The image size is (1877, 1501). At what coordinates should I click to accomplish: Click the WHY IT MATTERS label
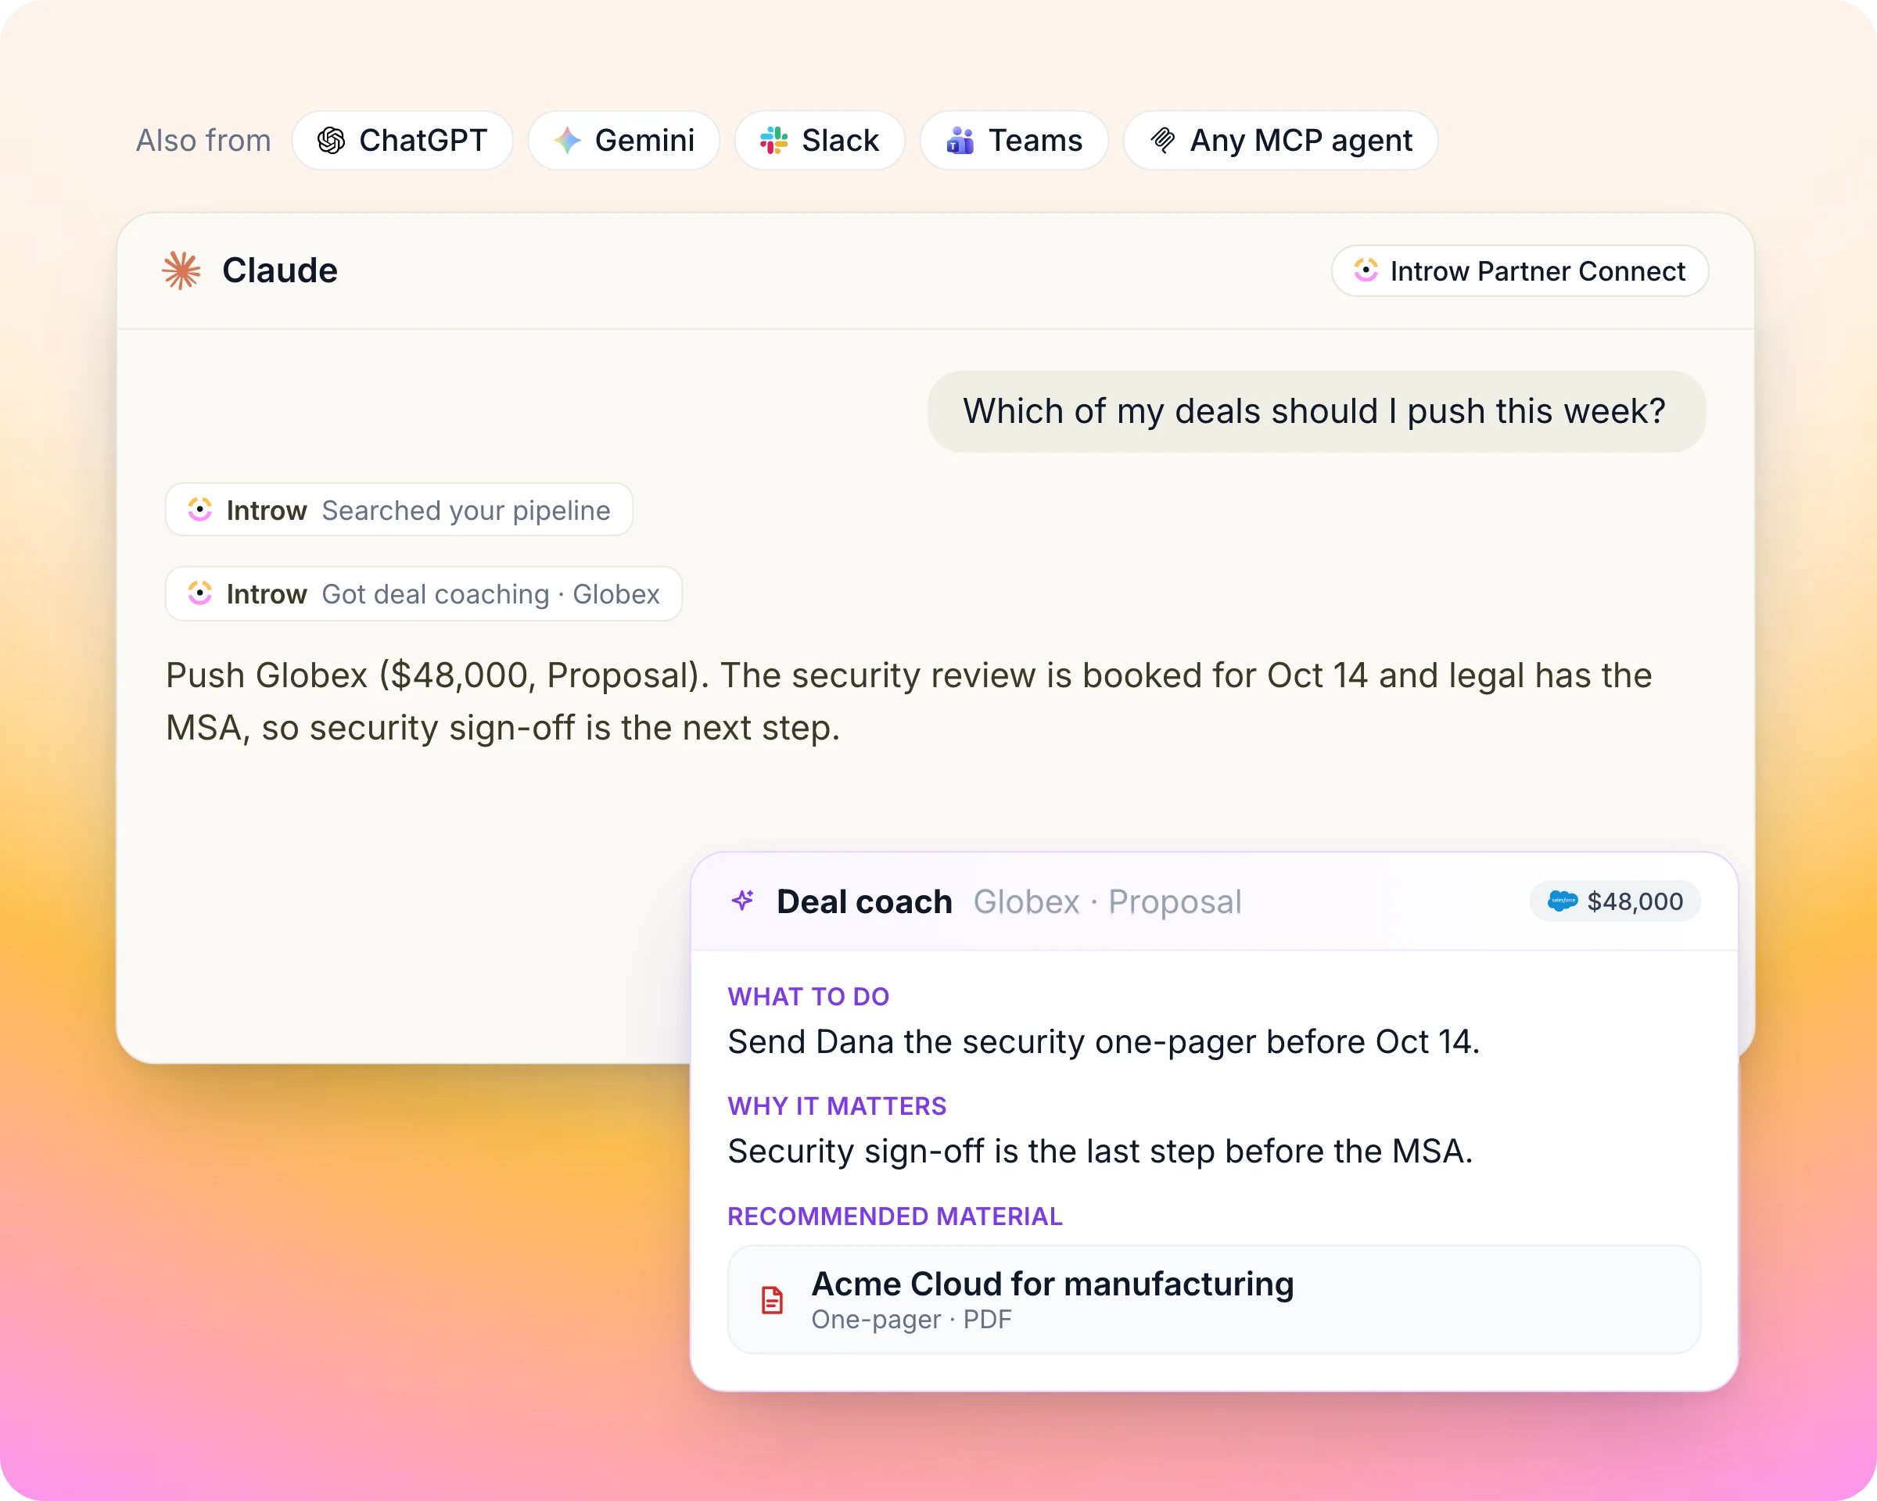tap(837, 1106)
